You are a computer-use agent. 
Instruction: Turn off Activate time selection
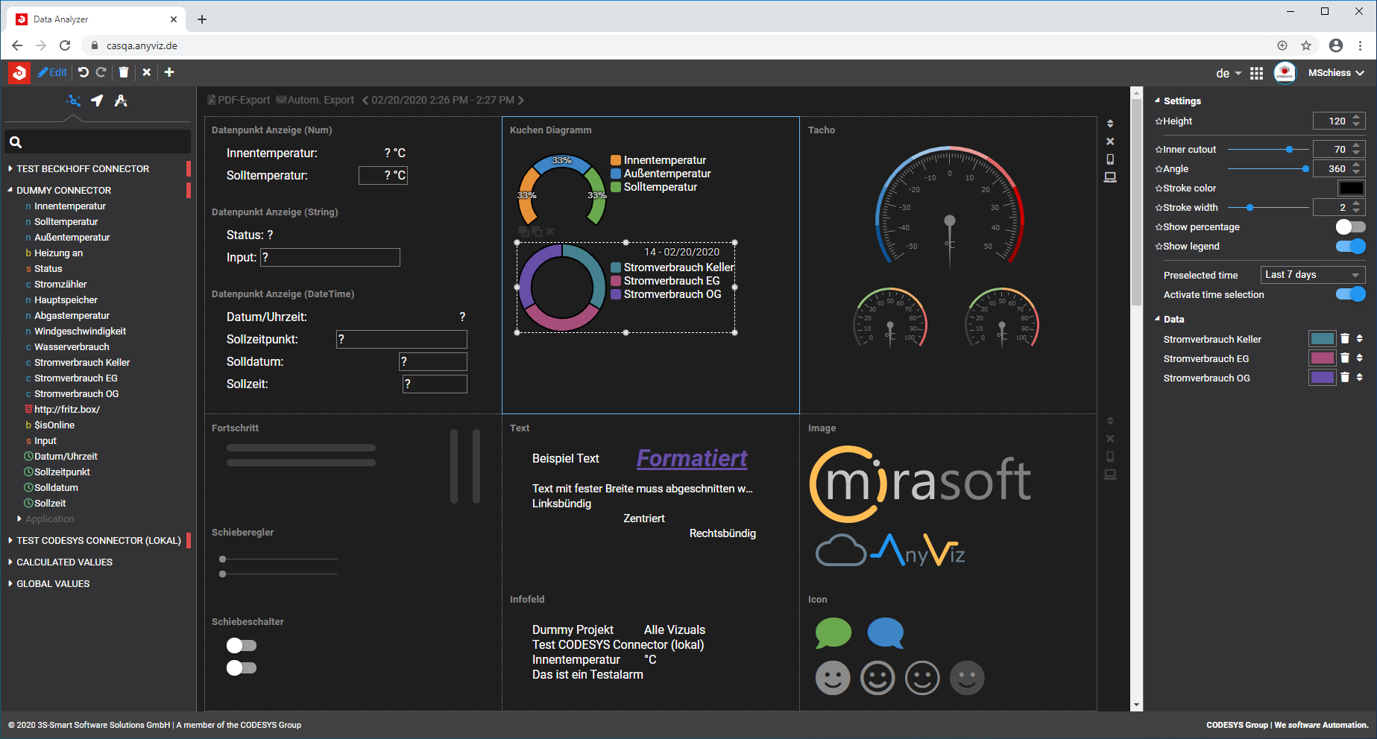(x=1352, y=294)
